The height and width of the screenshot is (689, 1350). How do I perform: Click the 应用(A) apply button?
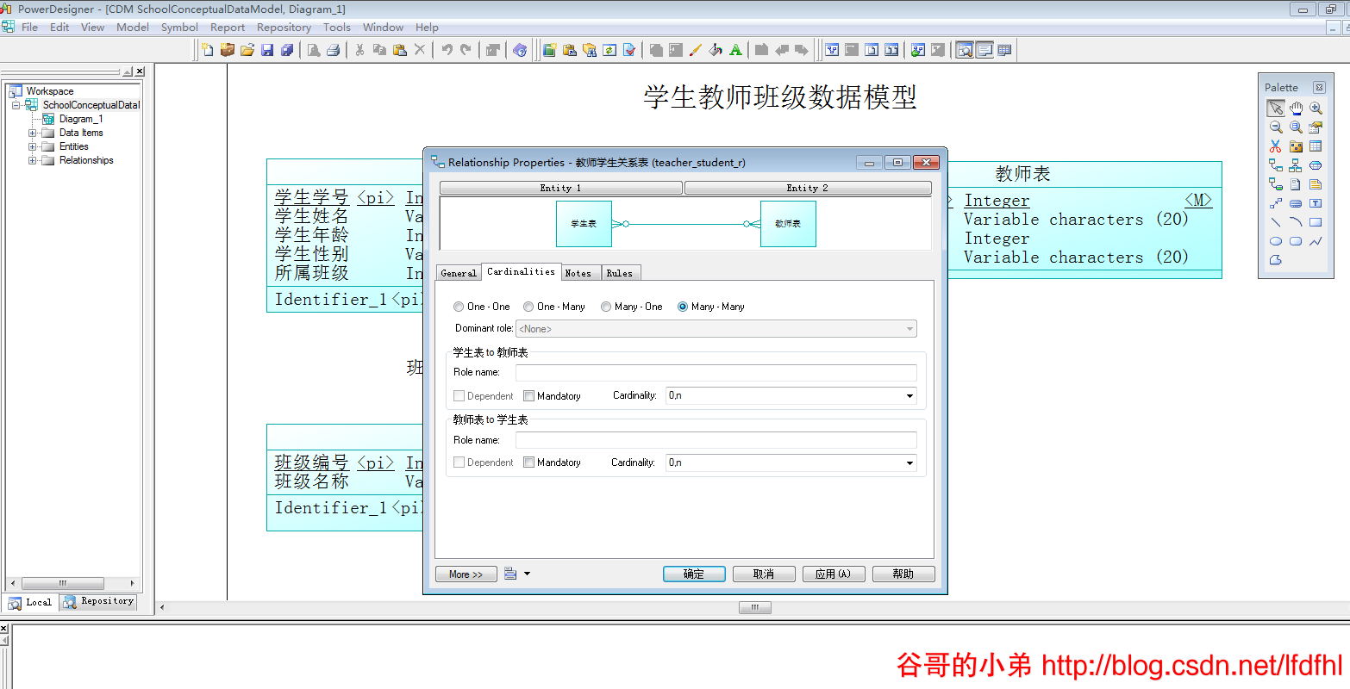[834, 574]
